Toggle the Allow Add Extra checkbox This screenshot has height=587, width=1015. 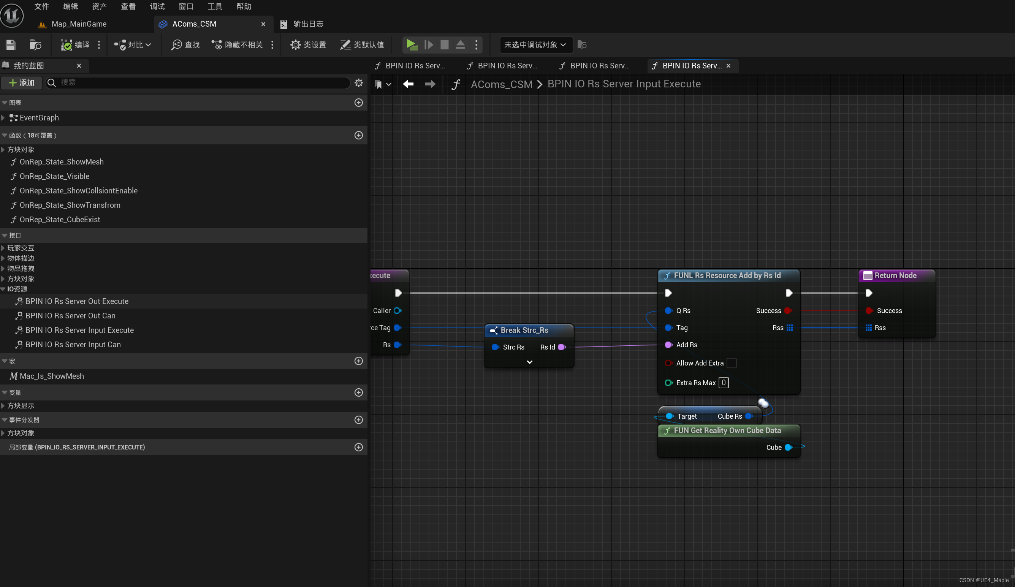[x=732, y=363]
